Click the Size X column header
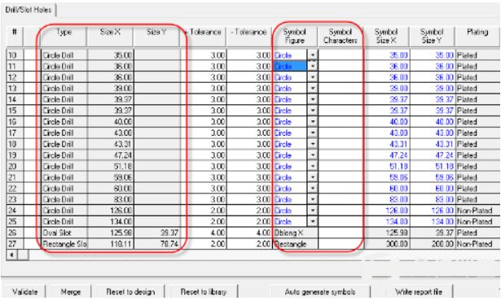501x305 pixels. point(110,36)
